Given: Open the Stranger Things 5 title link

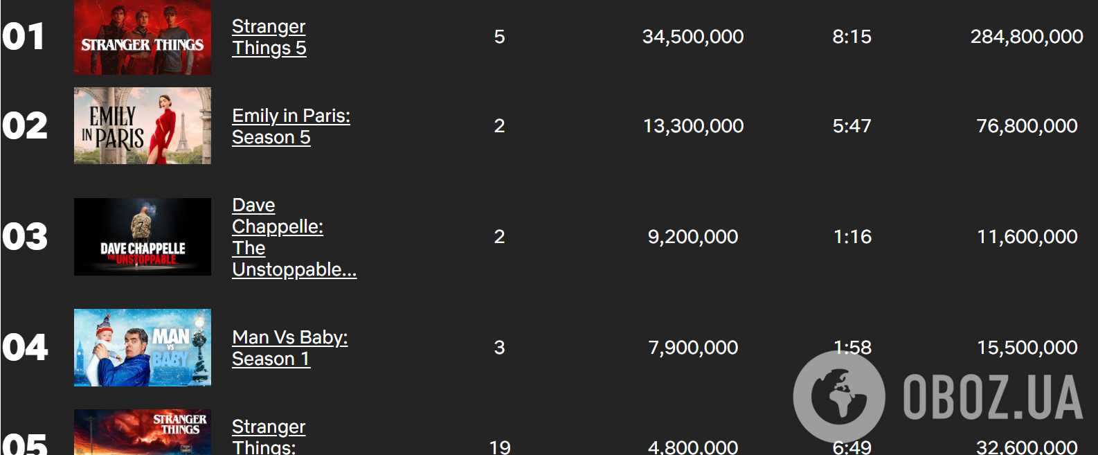Looking at the screenshot, I should 269,37.
